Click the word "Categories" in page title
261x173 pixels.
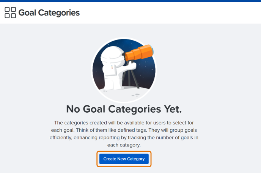click(x=59, y=13)
